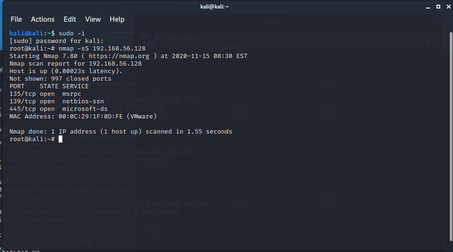Click the cursor at the last root@kali prompt

[x=60, y=139]
